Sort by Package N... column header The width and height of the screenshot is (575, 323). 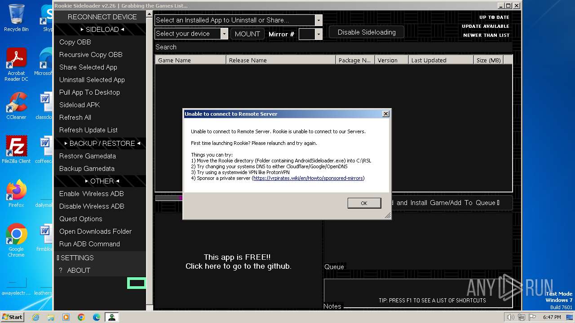pyautogui.click(x=355, y=60)
